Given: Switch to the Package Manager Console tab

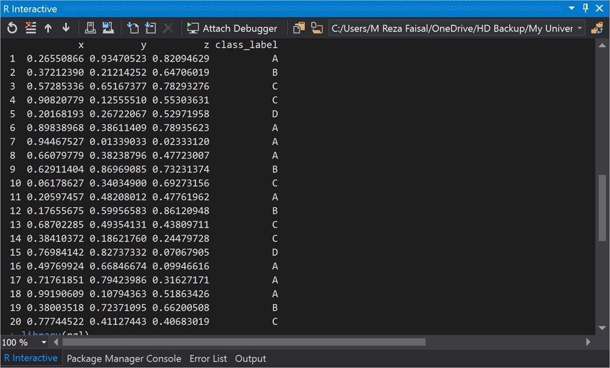Looking at the screenshot, I should (124, 358).
